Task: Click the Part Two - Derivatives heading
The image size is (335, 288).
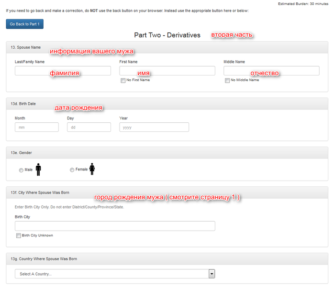Action: (x=167, y=35)
